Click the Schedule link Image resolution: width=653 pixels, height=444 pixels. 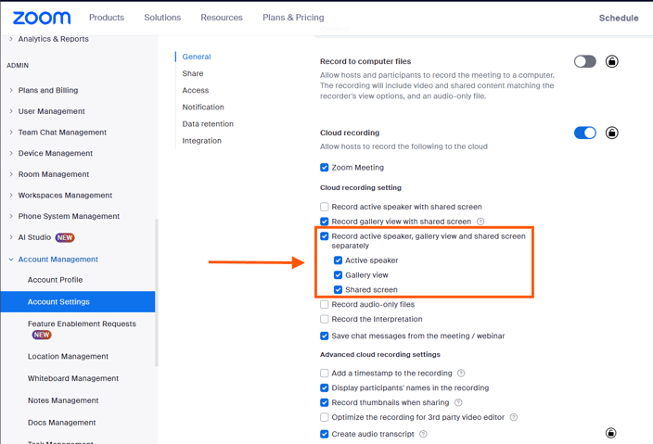618,18
